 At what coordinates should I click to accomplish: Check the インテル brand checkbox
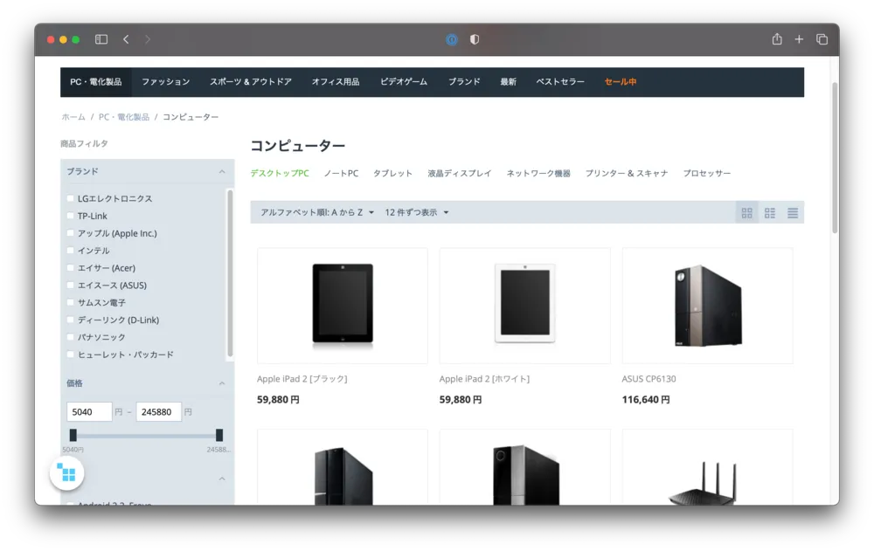click(x=70, y=250)
